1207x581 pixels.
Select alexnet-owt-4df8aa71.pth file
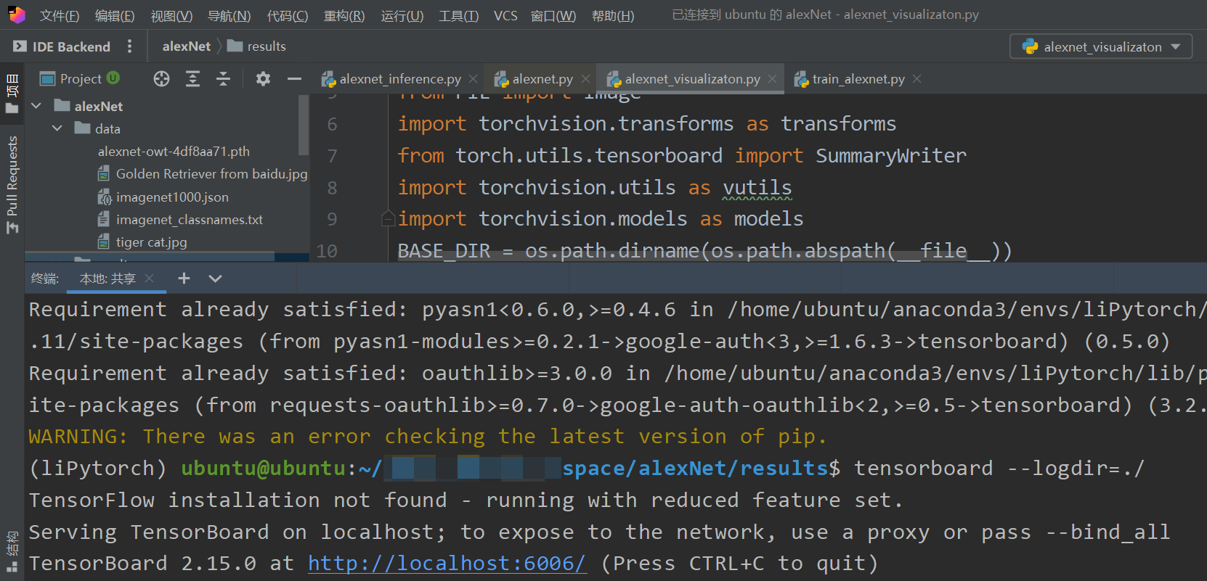pos(174,152)
